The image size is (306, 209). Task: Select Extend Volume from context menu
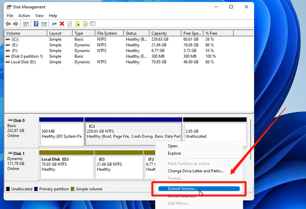point(182,189)
